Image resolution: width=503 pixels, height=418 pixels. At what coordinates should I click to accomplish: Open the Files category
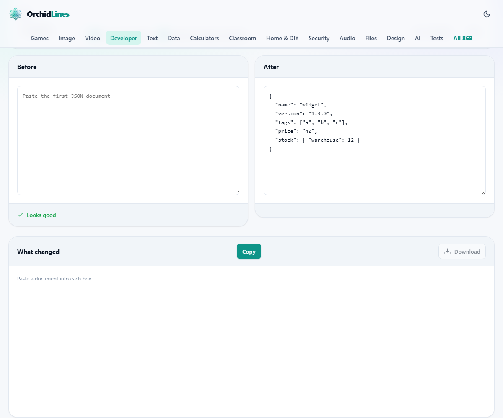pyautogui.click(x=371, y=38)
